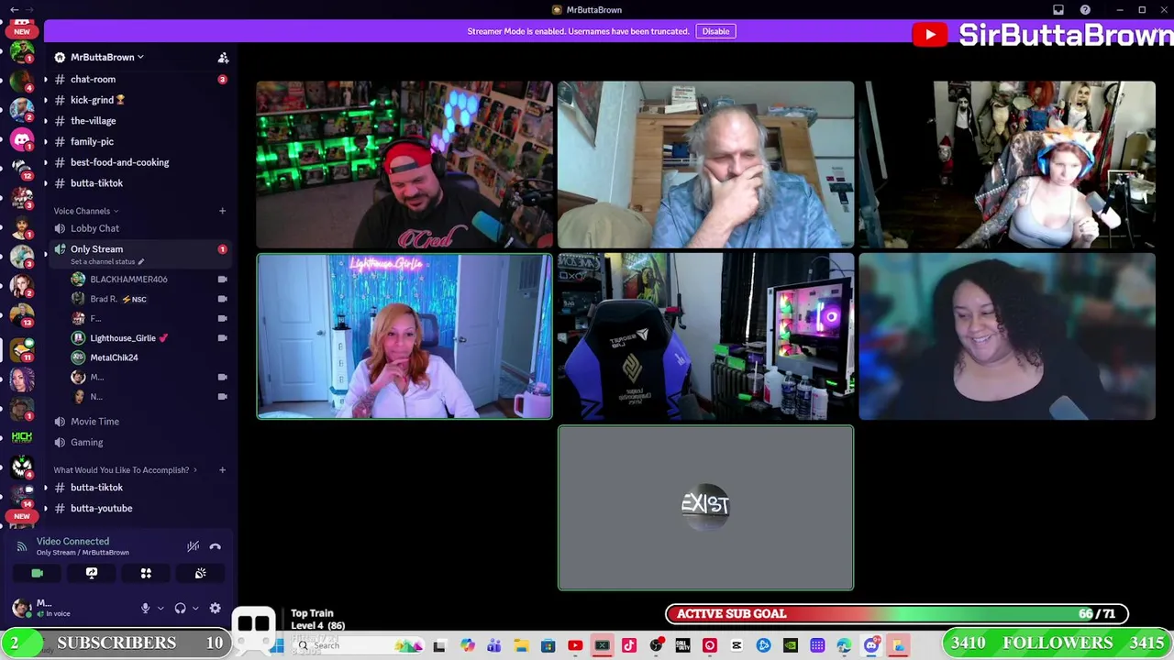The image size is (1174, 660).
Task: Start screen sharing in voice panel
Action: pyautogui.click(x=92, y=573)
